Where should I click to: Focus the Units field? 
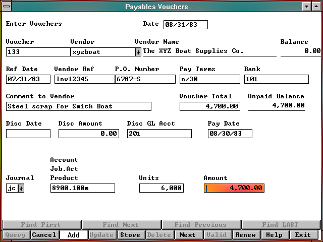coord(161,188)
